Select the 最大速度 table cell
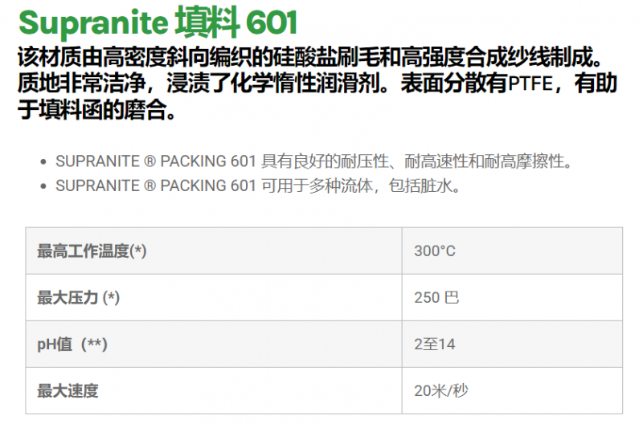 214,391
